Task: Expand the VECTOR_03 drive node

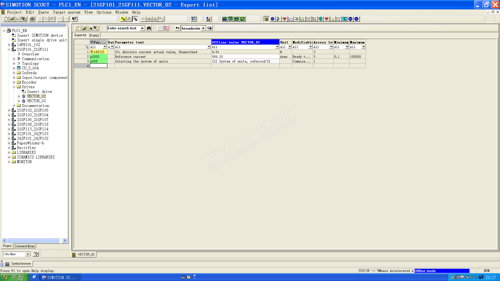Action: click(x=19, y=101)
